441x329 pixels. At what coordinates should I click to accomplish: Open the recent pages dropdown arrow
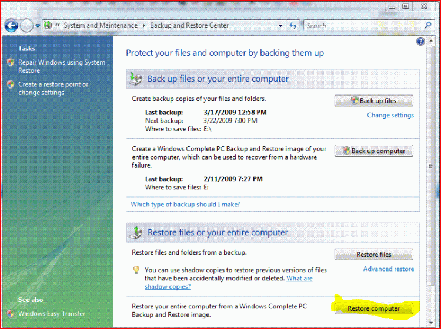tap(38, 26)
